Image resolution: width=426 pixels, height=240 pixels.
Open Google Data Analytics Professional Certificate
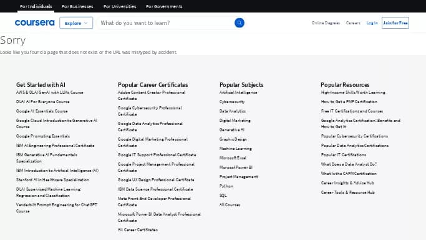(x=150, y=126)
